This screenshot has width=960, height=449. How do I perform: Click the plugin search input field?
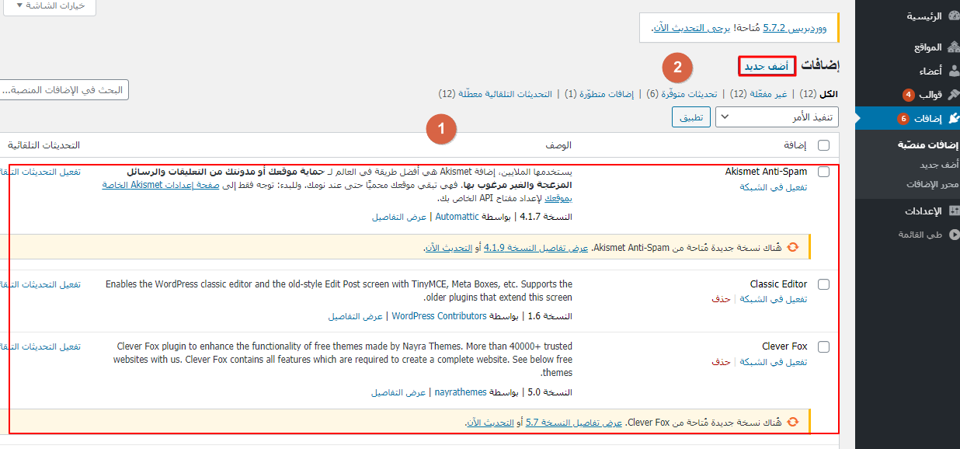[64, 89]
